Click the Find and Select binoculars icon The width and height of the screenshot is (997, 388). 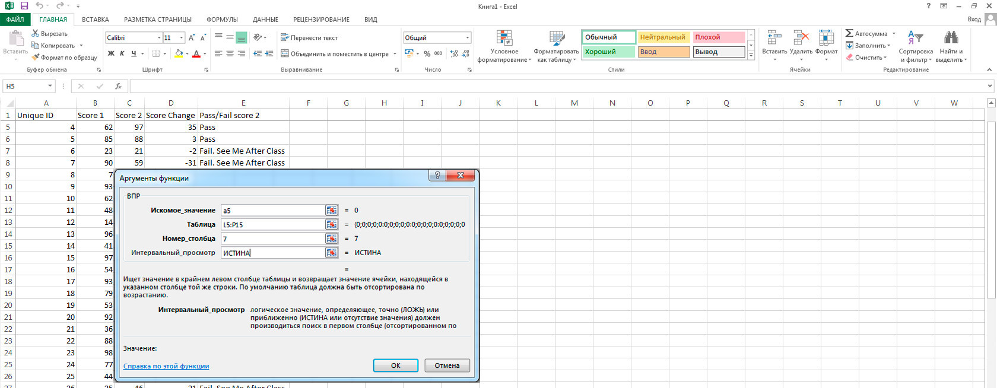[951, 38]
